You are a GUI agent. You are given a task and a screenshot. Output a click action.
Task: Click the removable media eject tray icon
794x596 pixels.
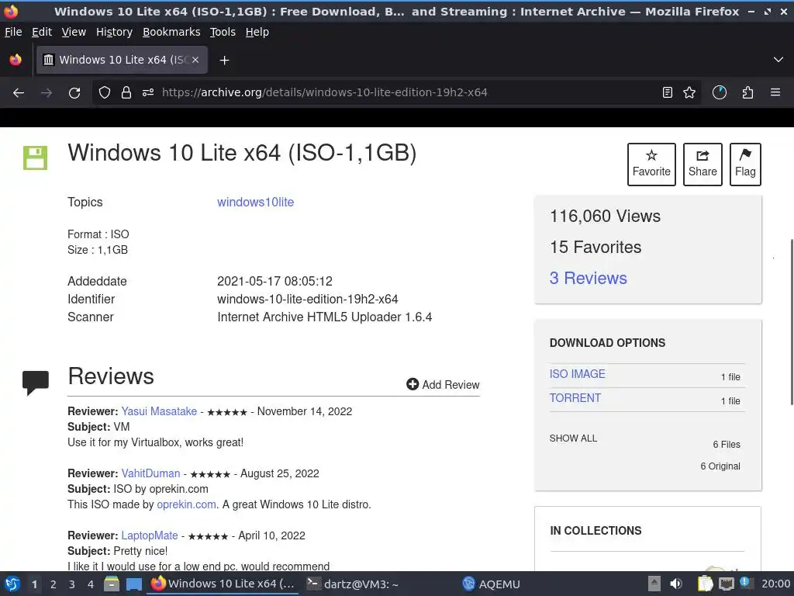coord(654,584)
